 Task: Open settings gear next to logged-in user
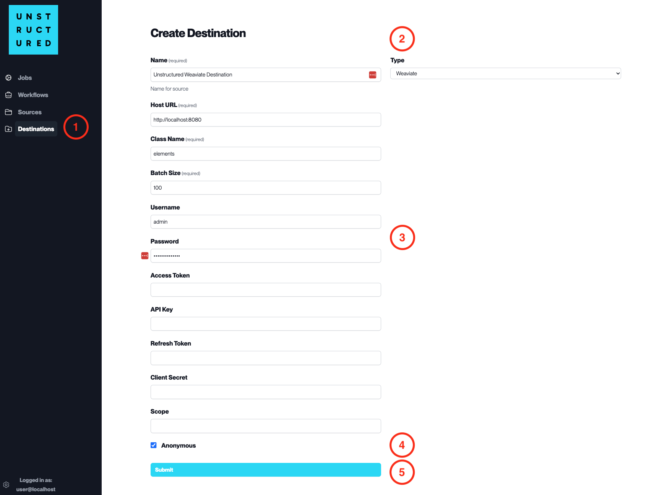click(x=6, y=485)
